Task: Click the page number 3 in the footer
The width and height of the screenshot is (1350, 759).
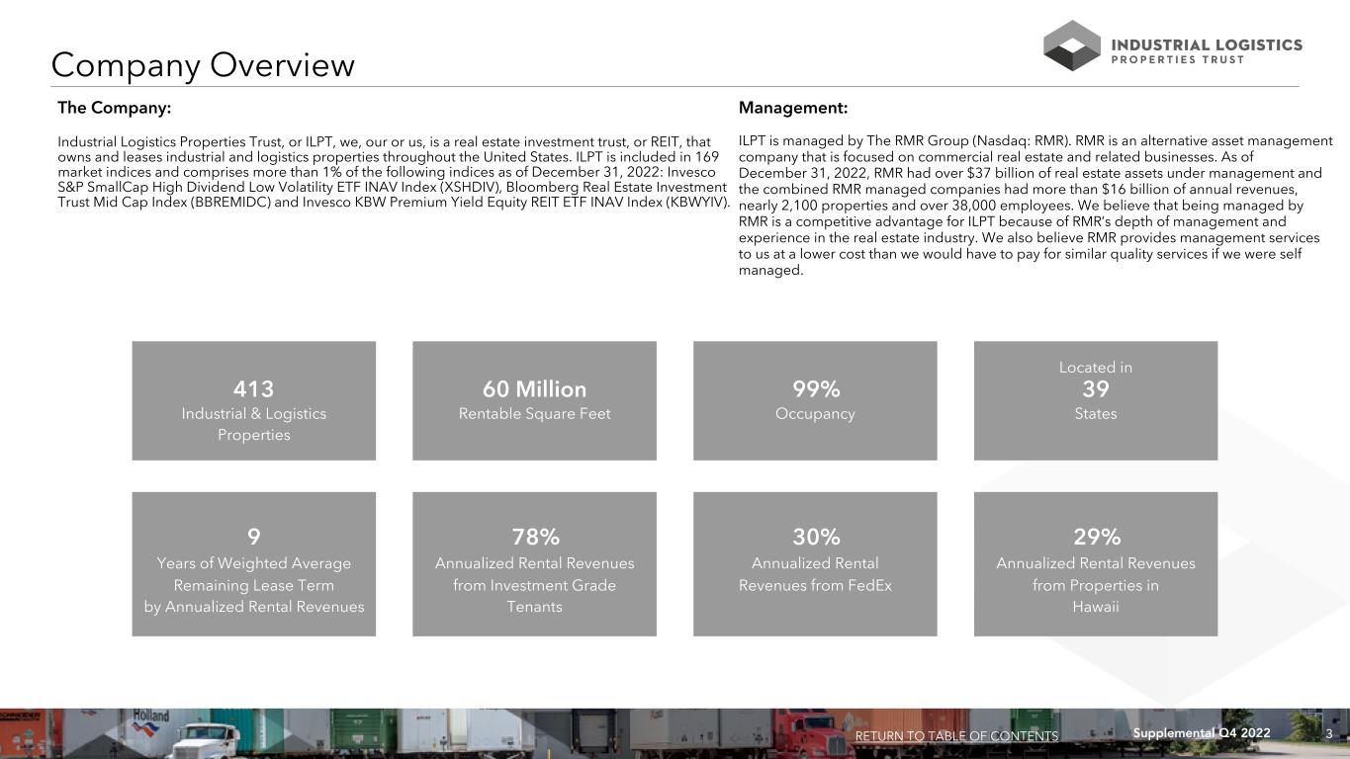Action: (1330, 733)
